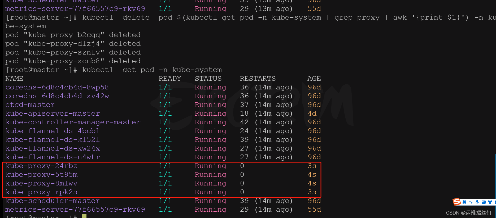Click pod name kube-flannel-ds-4bcbl
Image resolution: width=496 pixels, height=218 pixels.
click(x=53, y=131)
